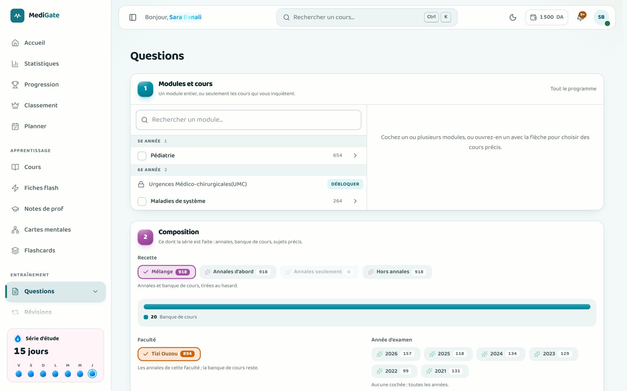Click the Cartes mentales icon
The image size is (627, 391).
pos(15,230)
